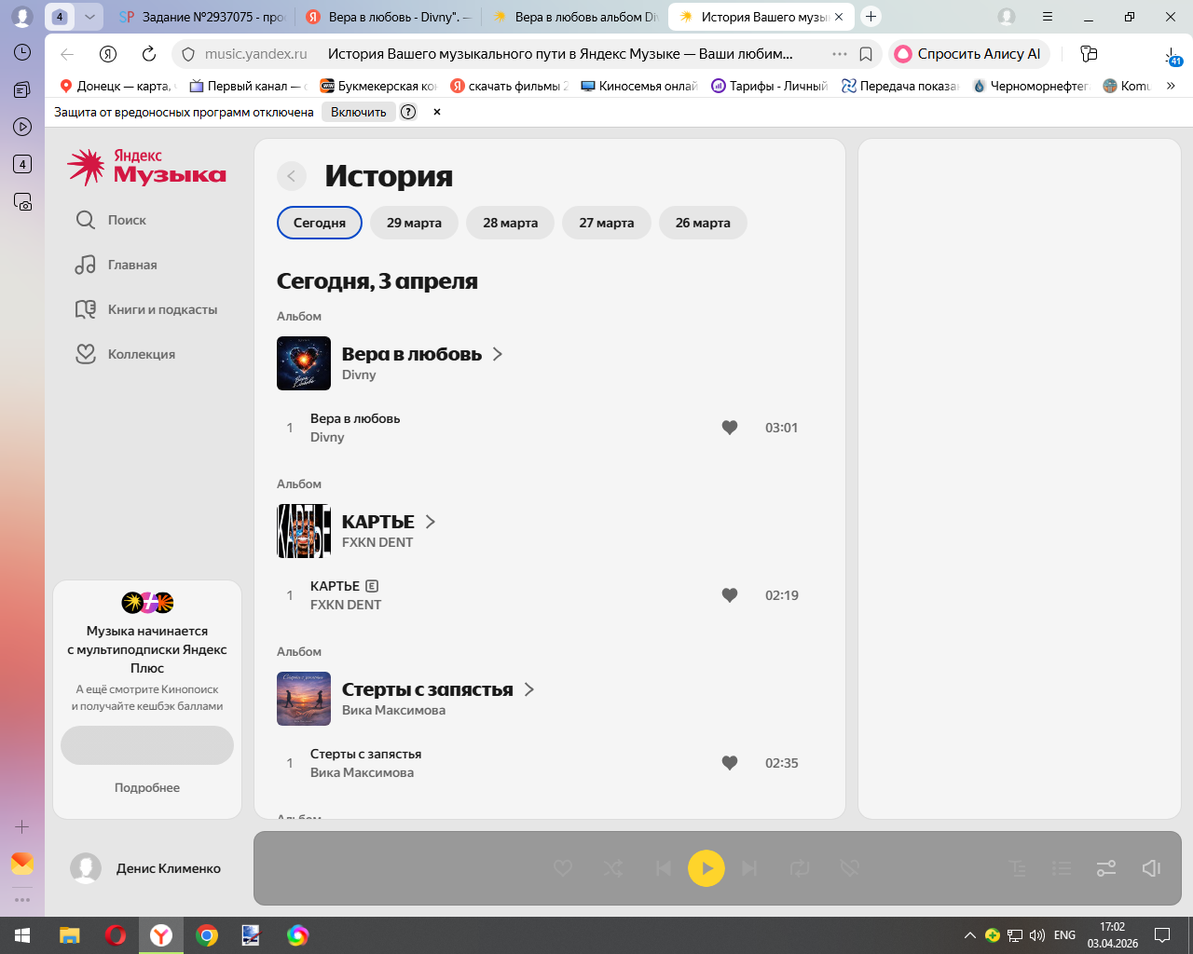The image size is (1193, 954).
Task: Toggle repeat in the player bar
Action: pos(800,868)
